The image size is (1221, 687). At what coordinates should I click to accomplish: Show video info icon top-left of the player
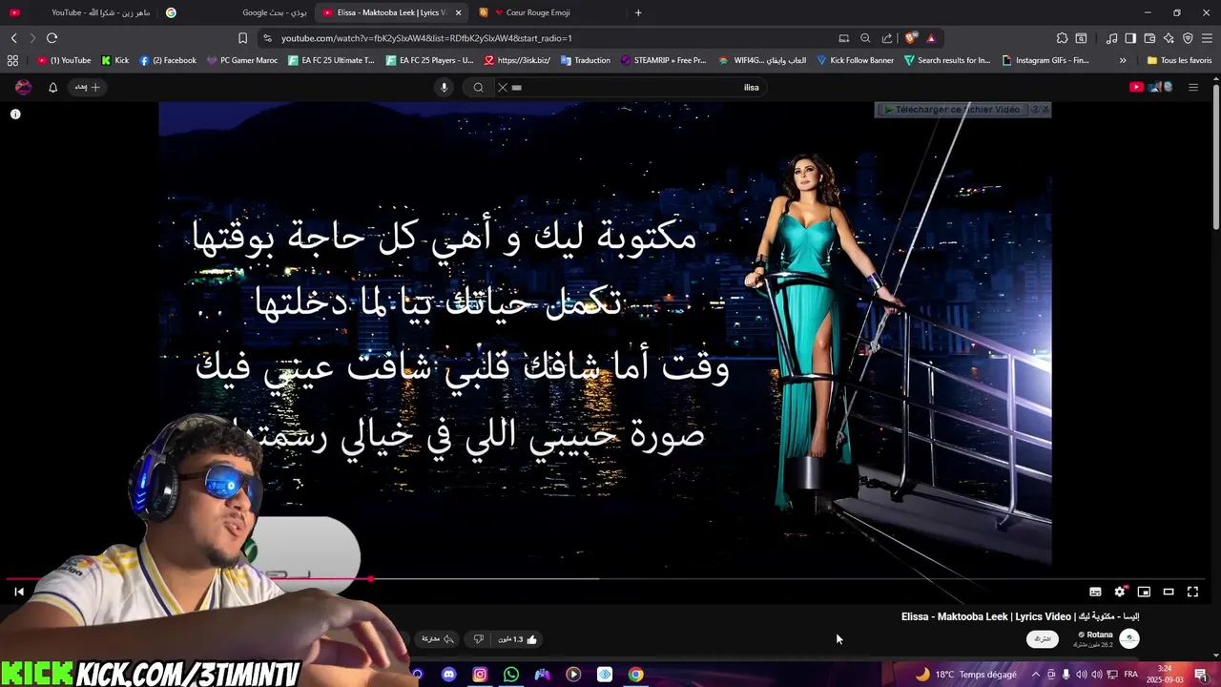coord(15,114)
